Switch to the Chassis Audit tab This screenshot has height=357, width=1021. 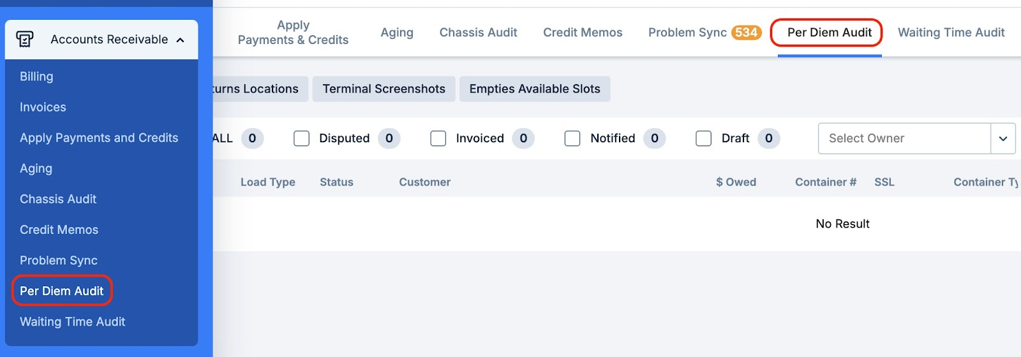click(478, 33)
